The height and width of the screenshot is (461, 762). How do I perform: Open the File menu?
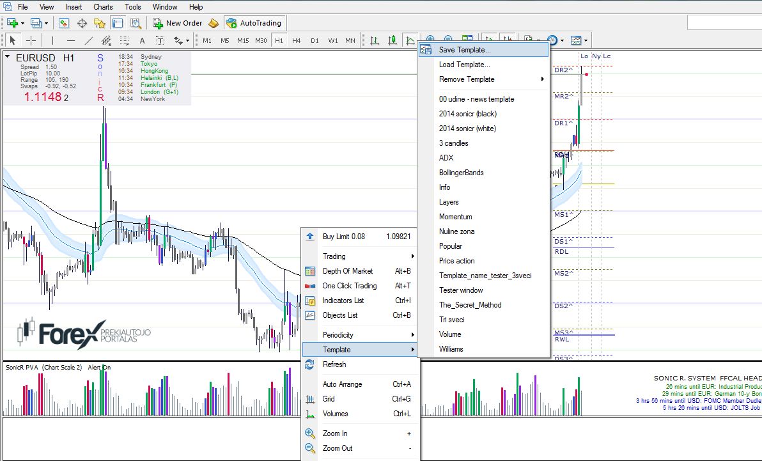coord(23,7)
